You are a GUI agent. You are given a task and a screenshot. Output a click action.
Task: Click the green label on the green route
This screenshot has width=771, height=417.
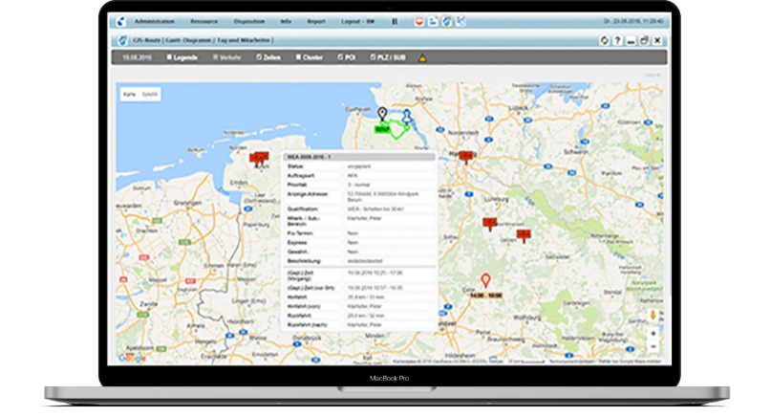coord(382,129)
